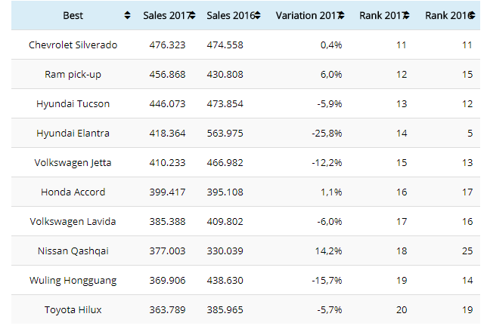Click the 446.073 sales value
The image size is (487, 329).
pos(167,104)
